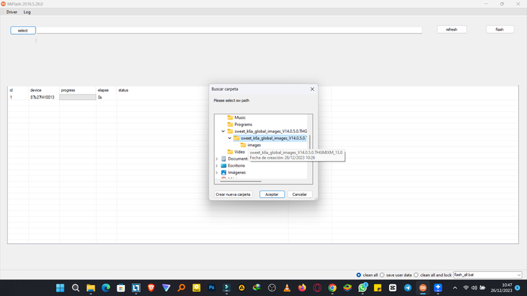Open the Windows Start menu

[60, 288]
